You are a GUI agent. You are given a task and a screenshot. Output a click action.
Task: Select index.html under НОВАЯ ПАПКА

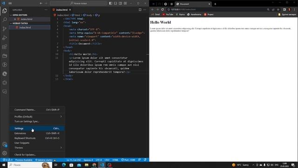[30, 28]
